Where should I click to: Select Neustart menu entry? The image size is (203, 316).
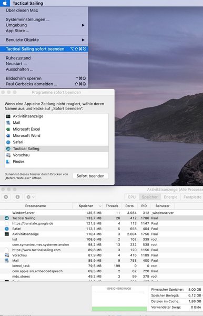click(16, 64)
